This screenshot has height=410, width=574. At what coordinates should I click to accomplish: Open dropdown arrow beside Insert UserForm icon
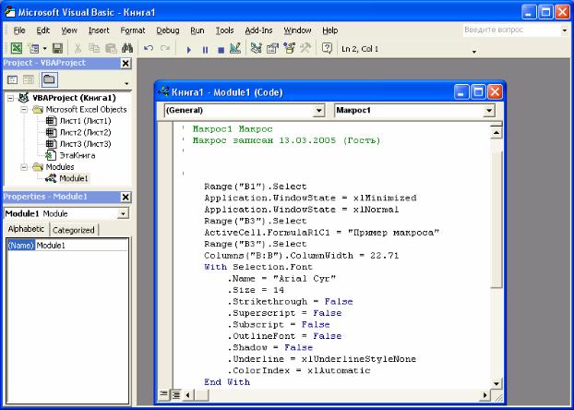click(x=44, y=49)
